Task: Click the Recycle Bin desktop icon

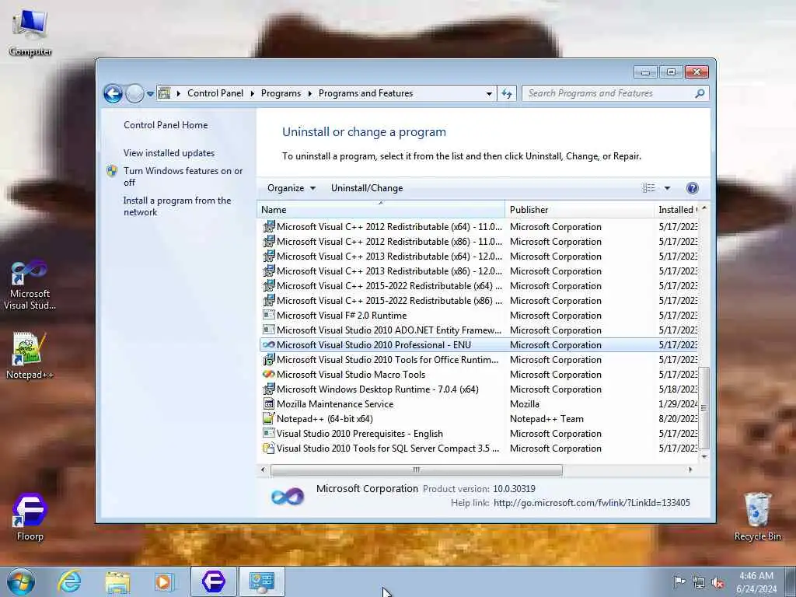Action: pos(757,516)
